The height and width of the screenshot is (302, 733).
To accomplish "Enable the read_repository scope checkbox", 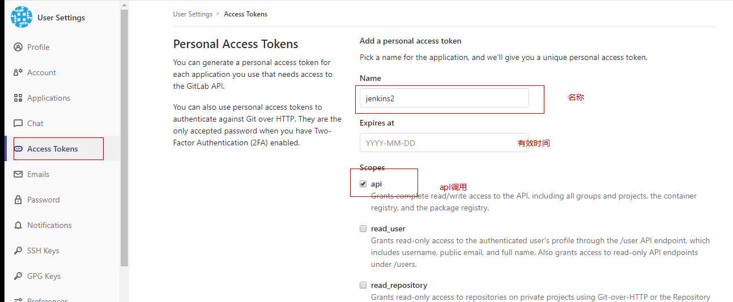I will (363, 285).
